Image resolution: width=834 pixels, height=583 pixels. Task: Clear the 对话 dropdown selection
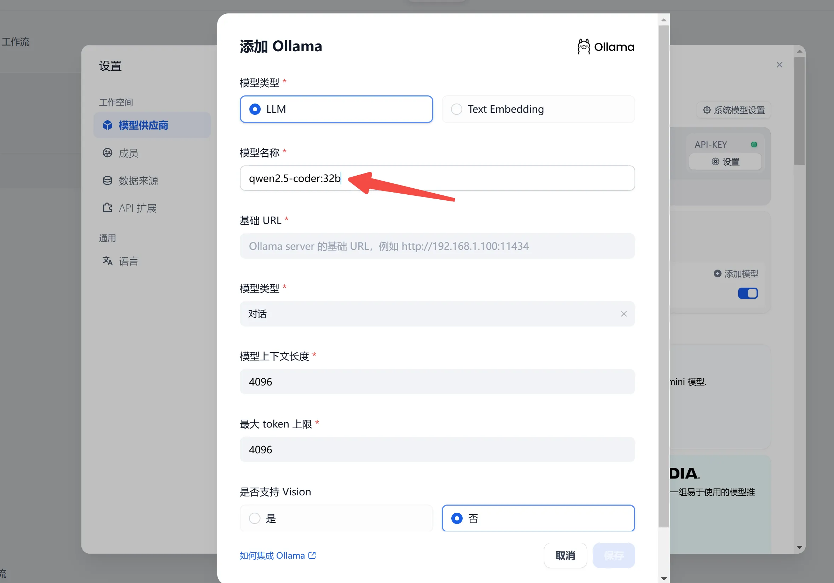pyautogui.click(x=623, y=314)
